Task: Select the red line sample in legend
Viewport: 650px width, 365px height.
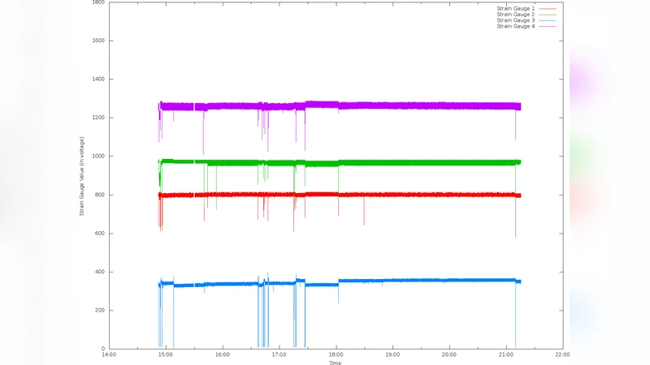Action: tap(548, 9)
